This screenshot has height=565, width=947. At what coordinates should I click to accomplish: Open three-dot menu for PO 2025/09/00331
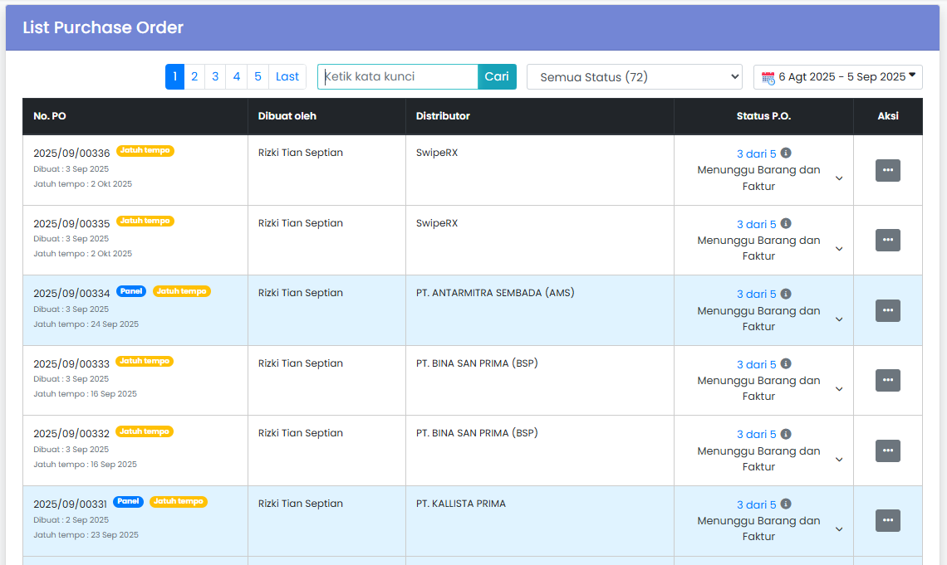887,521
